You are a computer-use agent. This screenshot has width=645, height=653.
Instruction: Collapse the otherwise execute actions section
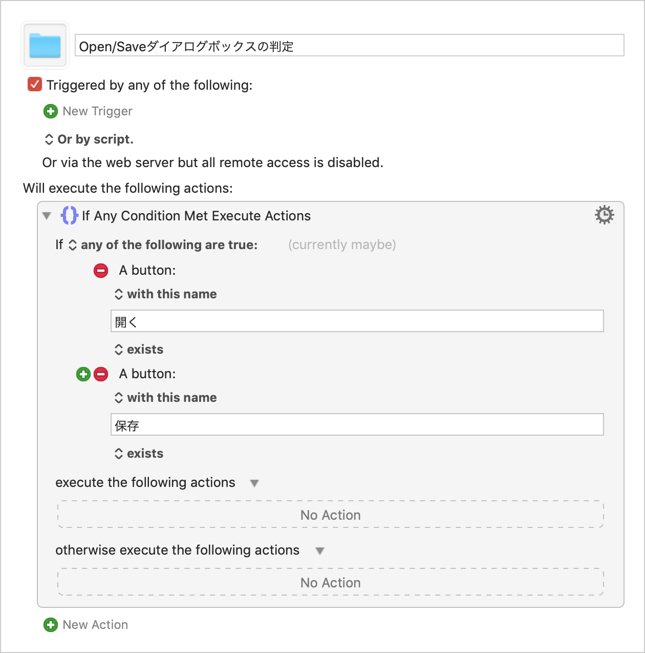(x=320, y=551)
